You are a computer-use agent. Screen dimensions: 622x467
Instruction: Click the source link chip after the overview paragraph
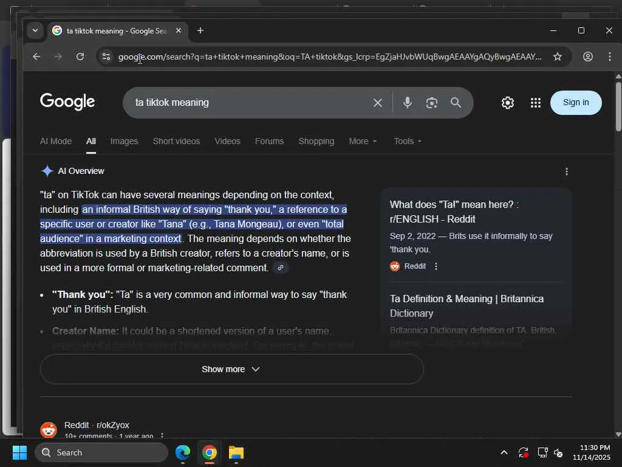point(281,268)
